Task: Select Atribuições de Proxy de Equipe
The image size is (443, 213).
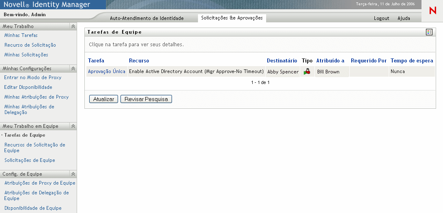Action: pyautogui.click(x=40, y=183)
